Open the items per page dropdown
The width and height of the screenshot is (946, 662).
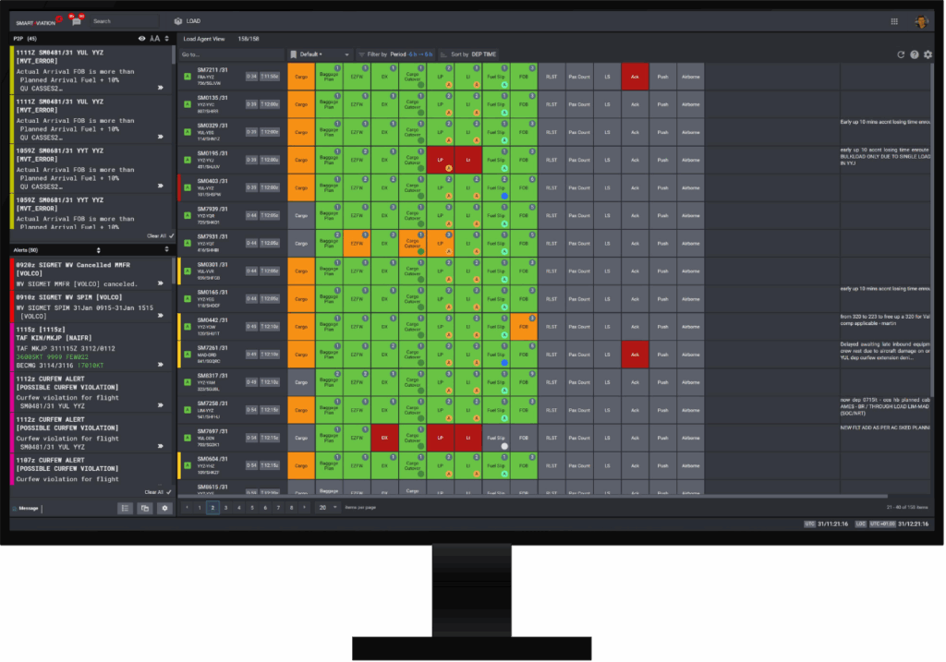coord(326,507)
